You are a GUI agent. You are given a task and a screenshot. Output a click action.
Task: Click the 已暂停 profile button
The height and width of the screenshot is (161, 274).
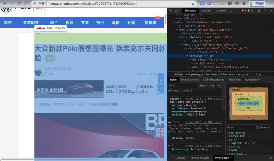[x=257, y=3]
